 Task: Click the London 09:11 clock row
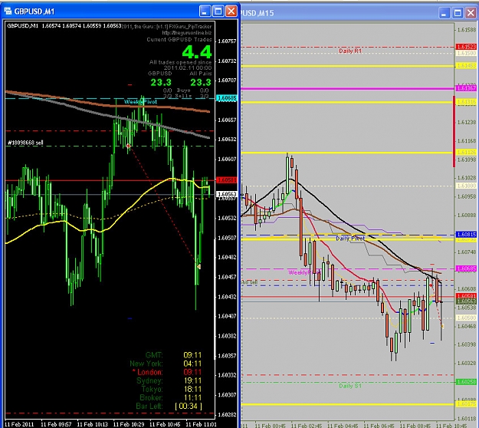167,372
